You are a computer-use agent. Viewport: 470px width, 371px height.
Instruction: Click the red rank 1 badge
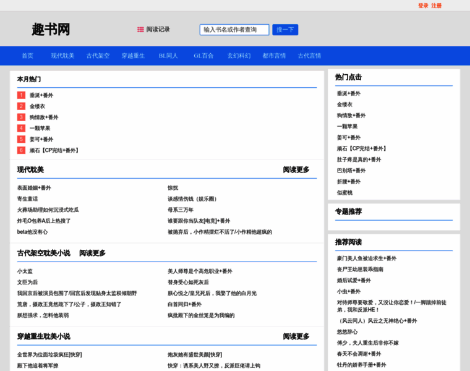point(21,95)
